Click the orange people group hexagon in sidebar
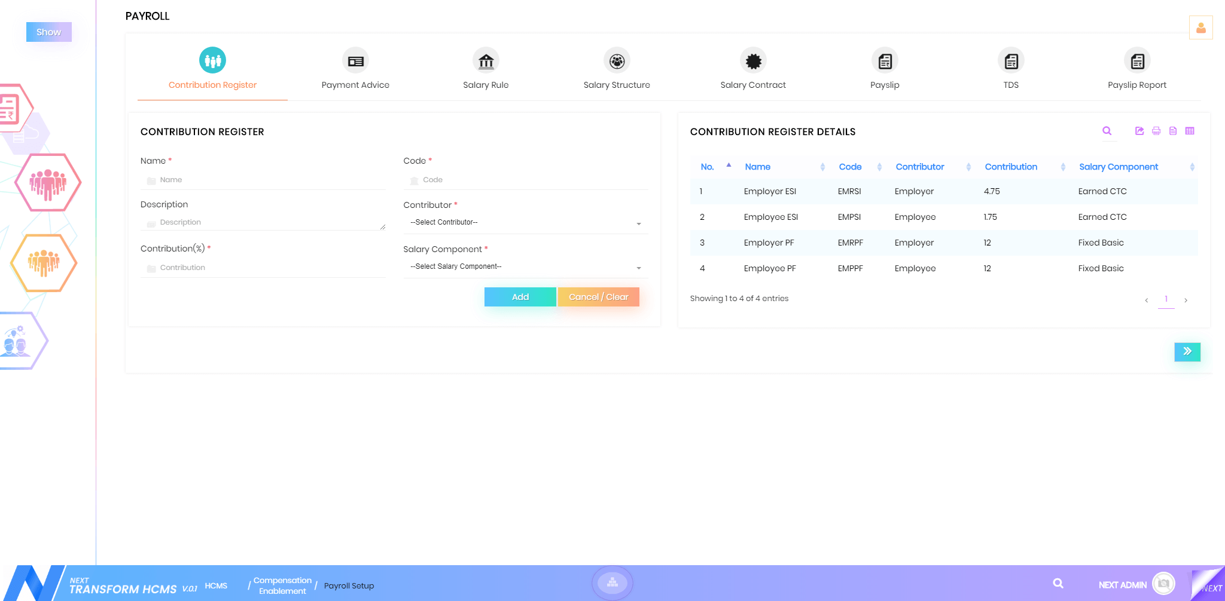The image size is (1225, 601). click(44, 263)
